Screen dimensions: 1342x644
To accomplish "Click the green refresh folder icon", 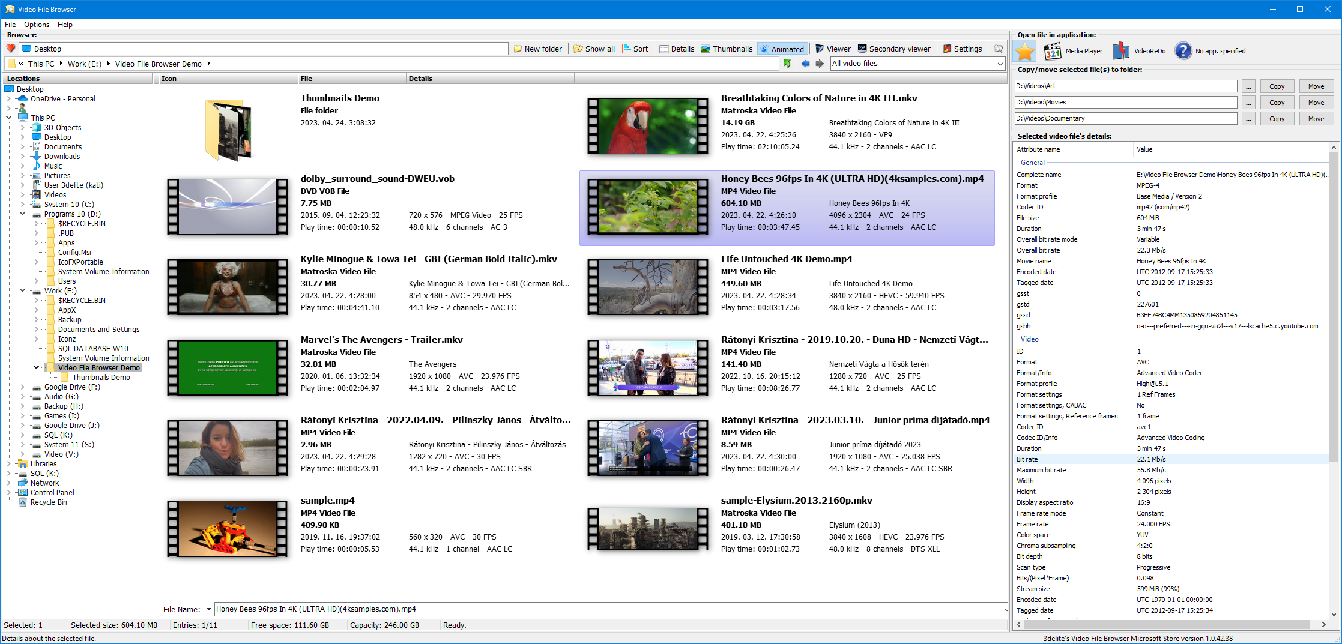I will point(787,64).
